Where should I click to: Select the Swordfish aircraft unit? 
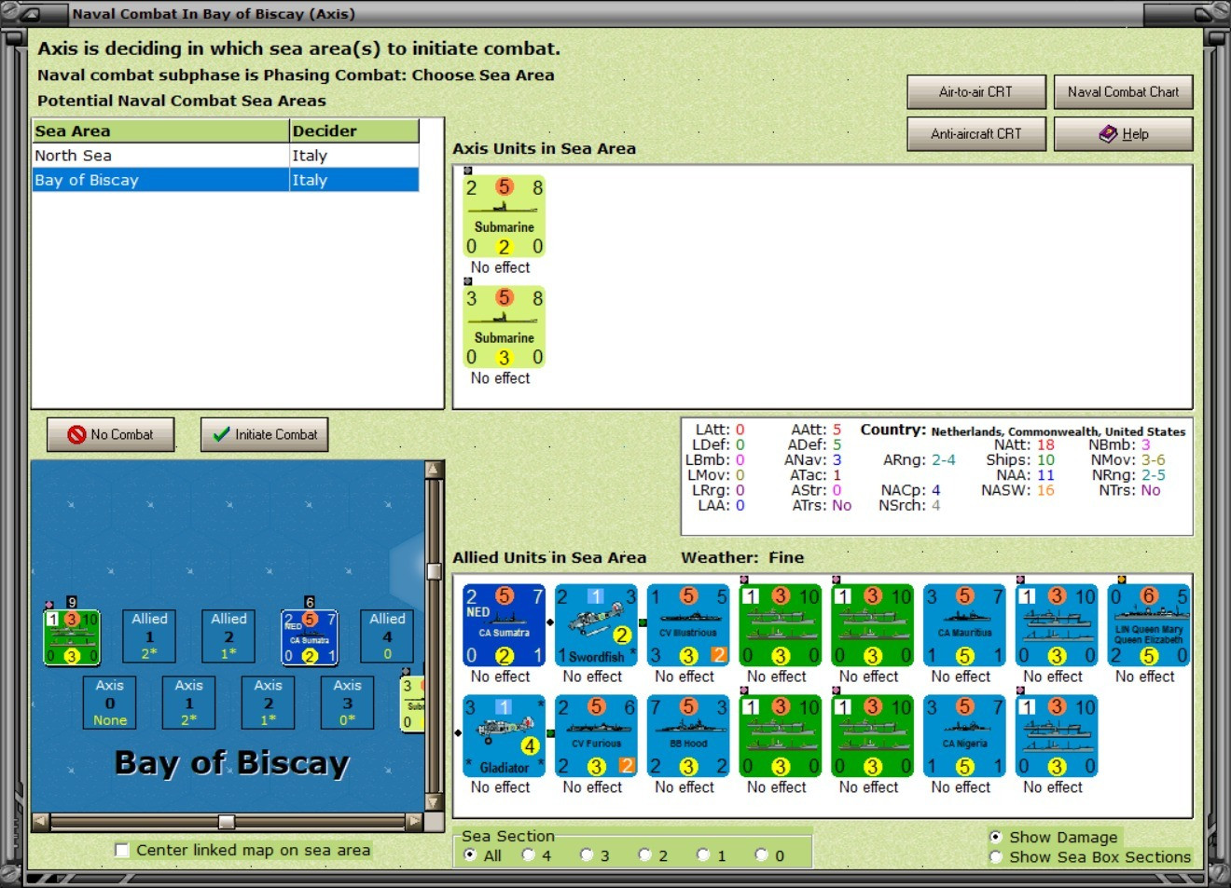[597, 625]
